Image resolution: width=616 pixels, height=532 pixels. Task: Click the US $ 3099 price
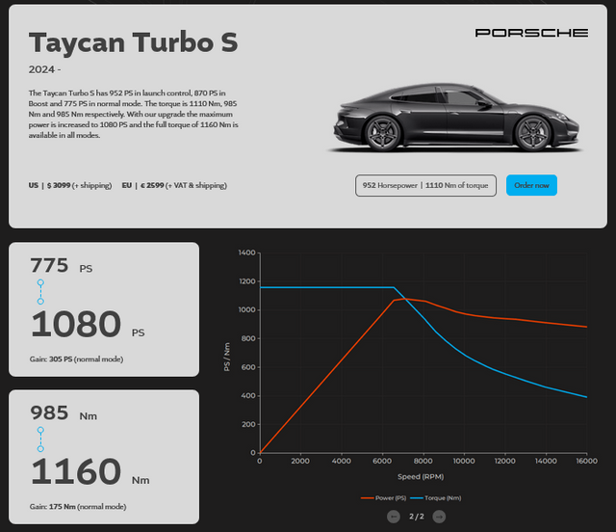coord(70,185)
